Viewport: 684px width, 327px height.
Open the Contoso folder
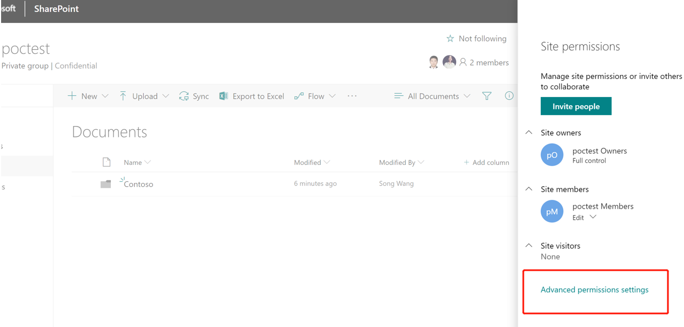coord(138,184)
